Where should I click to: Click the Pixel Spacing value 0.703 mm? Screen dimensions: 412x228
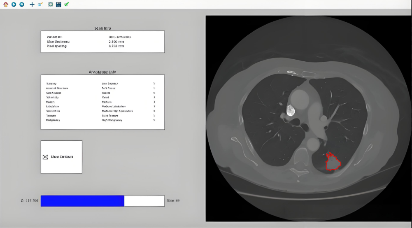(116, 46)
